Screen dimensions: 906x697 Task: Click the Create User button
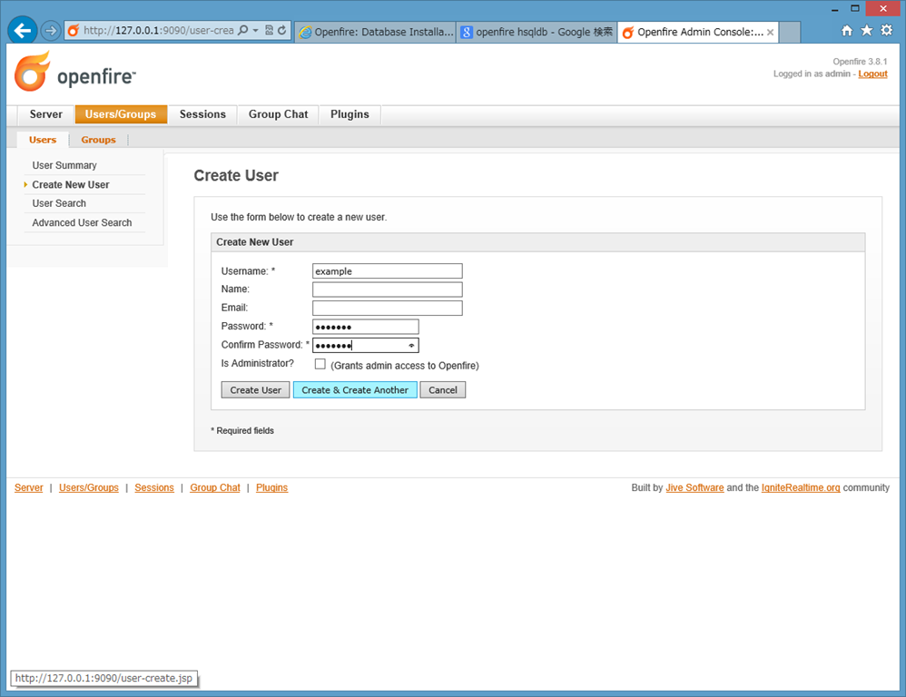tap(255, 389)
